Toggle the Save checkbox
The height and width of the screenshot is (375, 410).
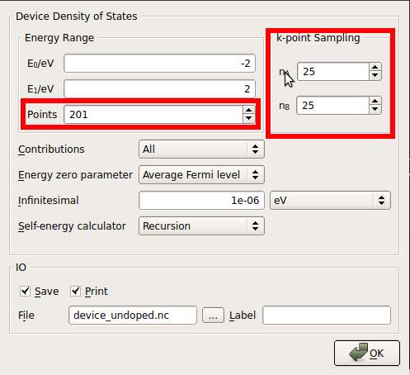pyautogui.click(x=25, y=291)
